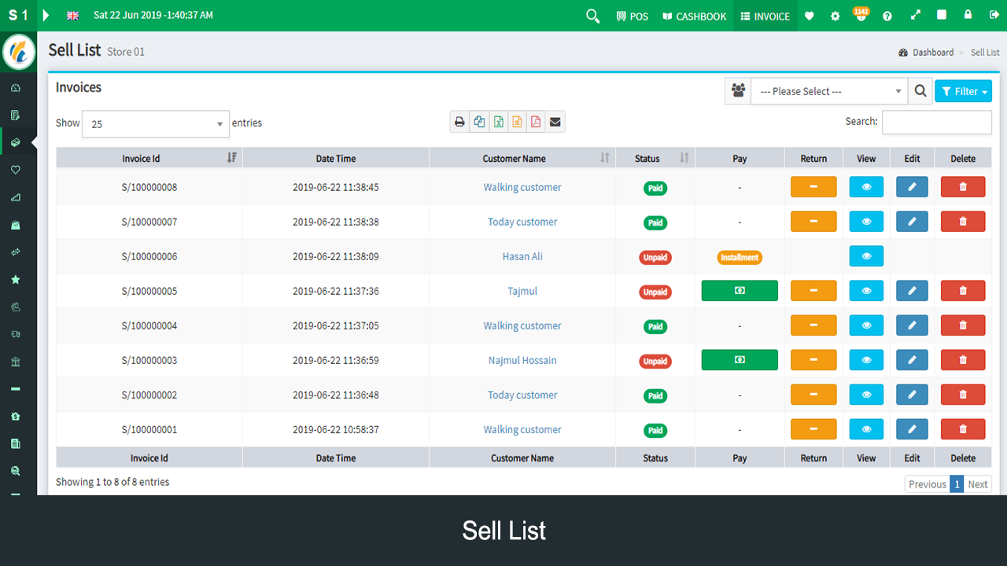Show invoice S/100000006 using its eye view button
Viewport: 1007px width, 566px height.
coord(866,255)
